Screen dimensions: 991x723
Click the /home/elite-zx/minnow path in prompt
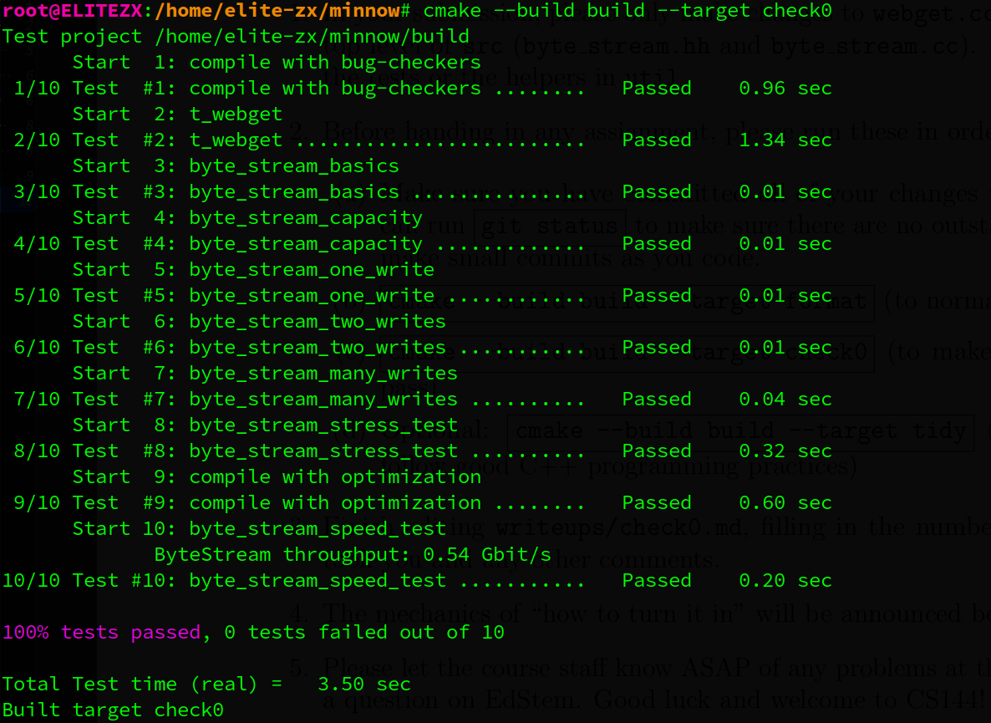pyautogui.click(x=277, y=11)
